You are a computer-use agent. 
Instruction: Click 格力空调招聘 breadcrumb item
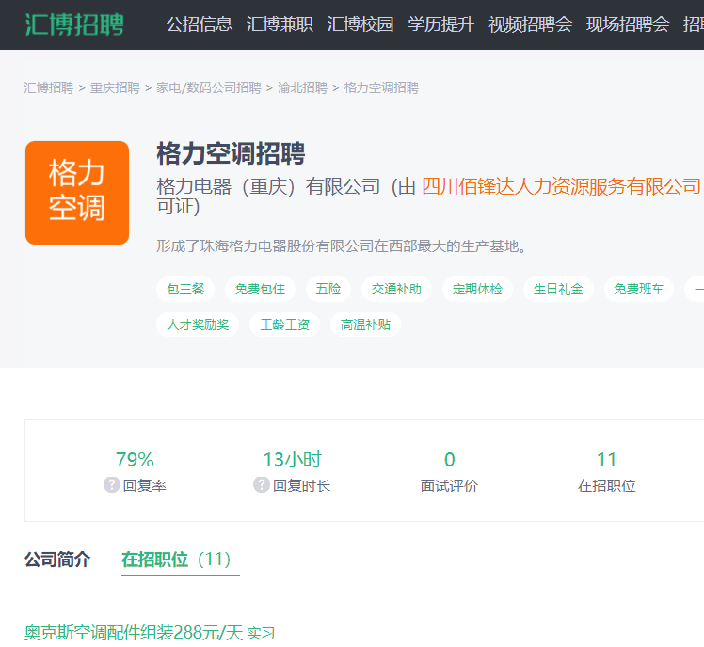tap(381, 88)
